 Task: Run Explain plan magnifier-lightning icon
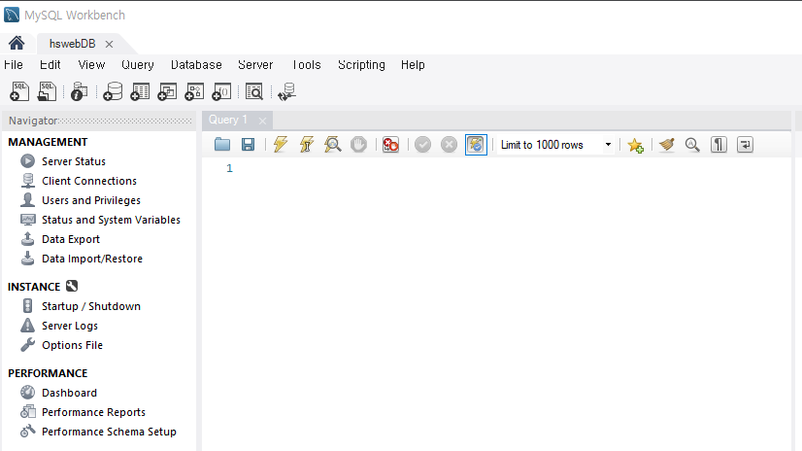[332, 145]
